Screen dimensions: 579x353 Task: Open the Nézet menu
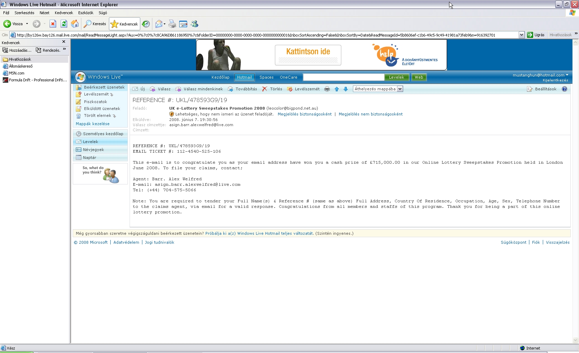44,13
